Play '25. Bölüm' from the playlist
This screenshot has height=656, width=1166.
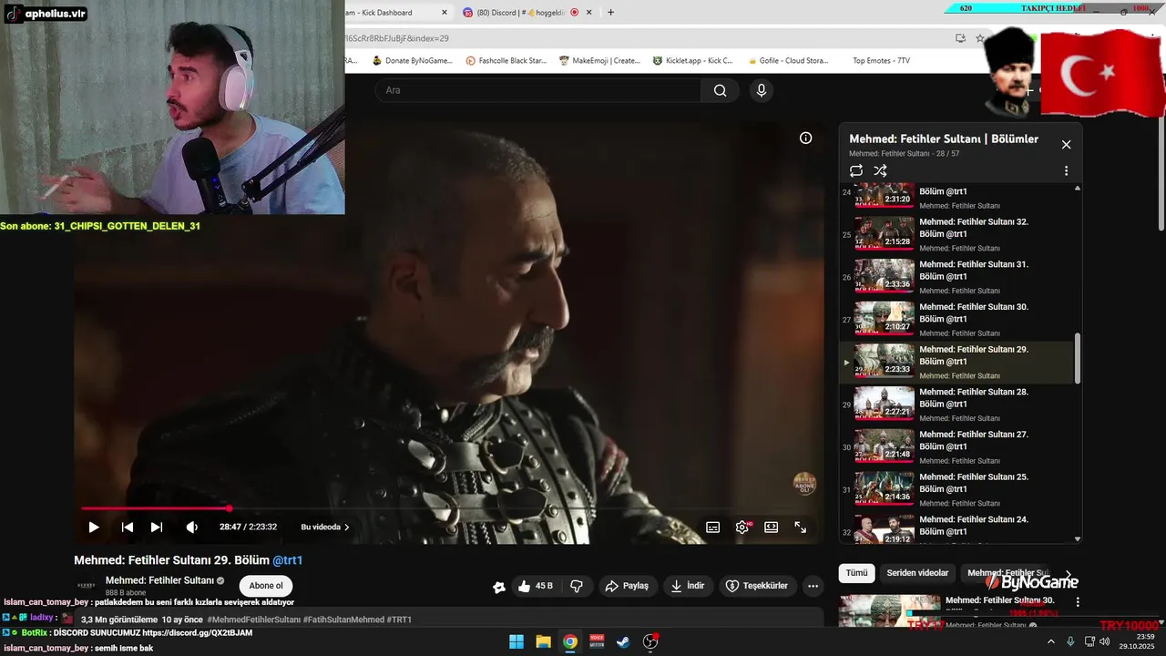tap(957, 489)
